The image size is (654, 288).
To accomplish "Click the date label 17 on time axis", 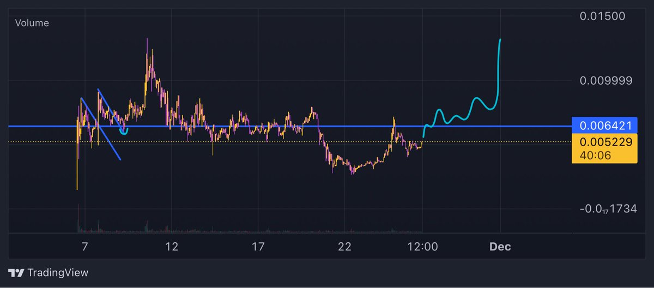I will tap(258, 247).
